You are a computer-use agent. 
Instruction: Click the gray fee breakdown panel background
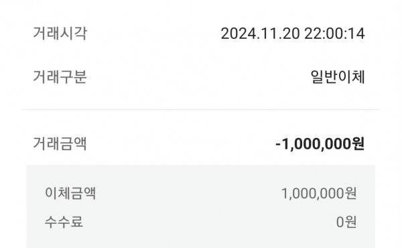[201, 206]
